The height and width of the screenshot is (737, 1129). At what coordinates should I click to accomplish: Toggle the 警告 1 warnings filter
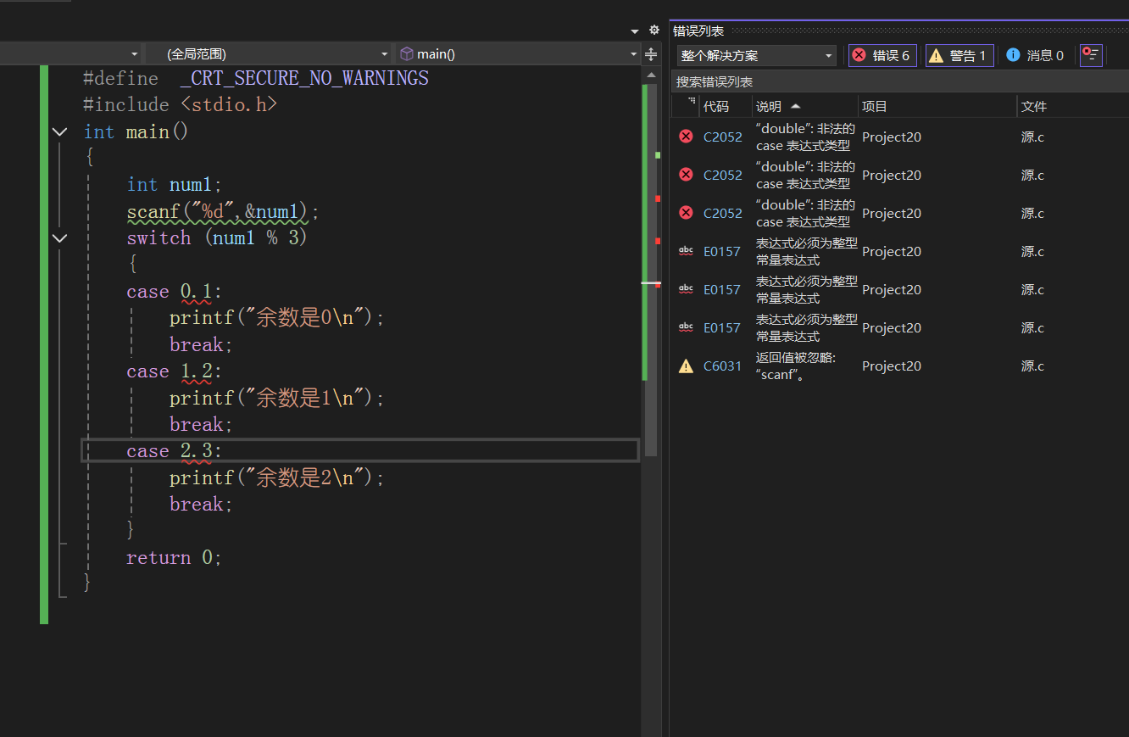pos(959,55)
